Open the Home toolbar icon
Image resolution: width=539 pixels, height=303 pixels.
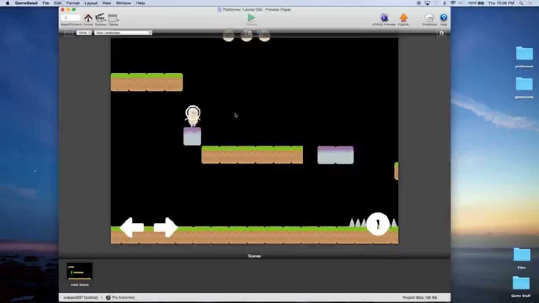(x=88, y=18)
